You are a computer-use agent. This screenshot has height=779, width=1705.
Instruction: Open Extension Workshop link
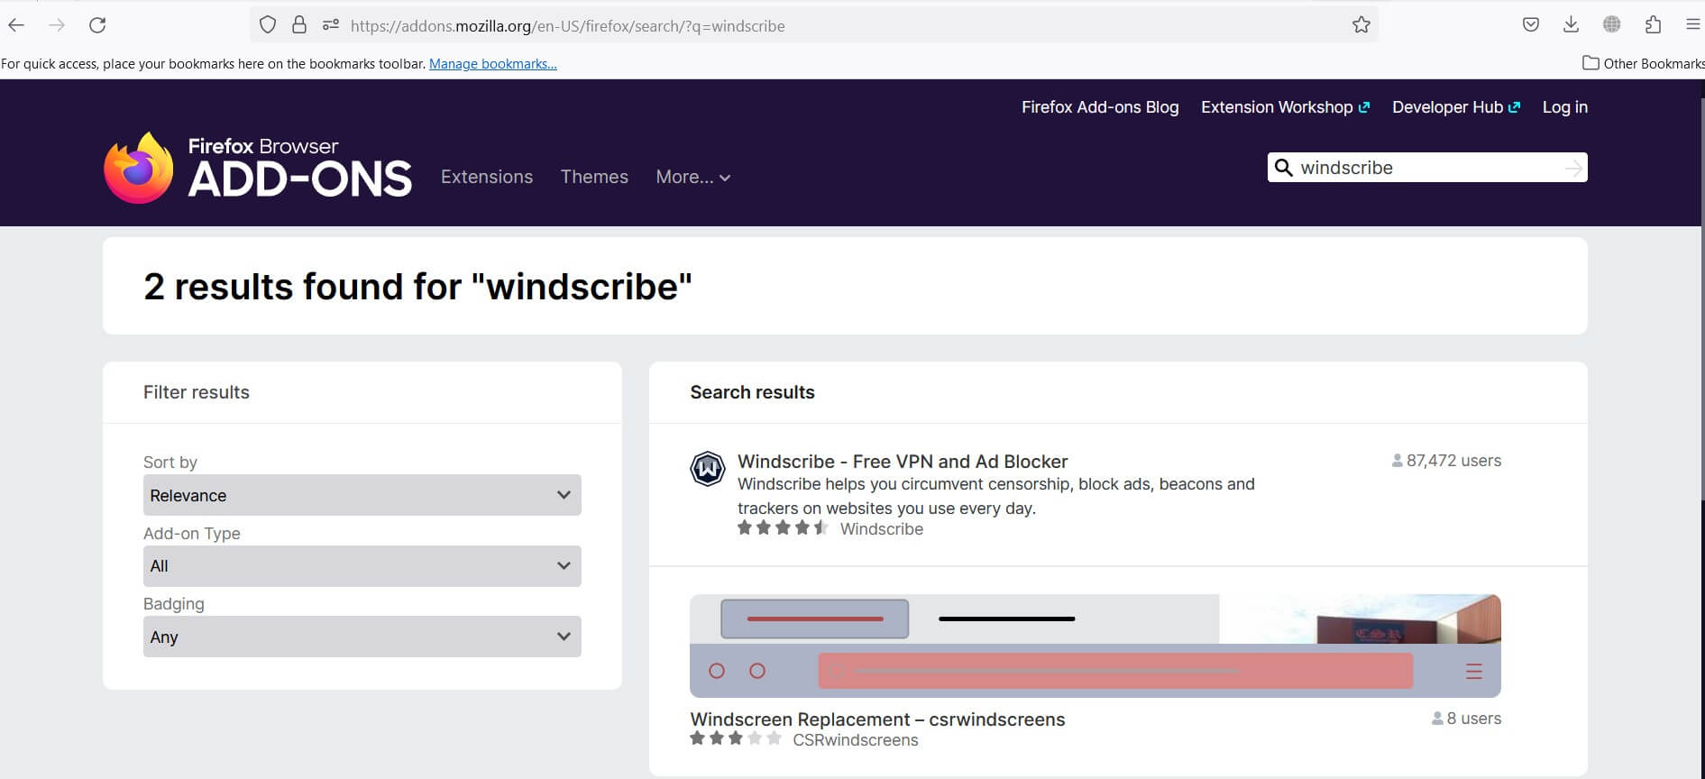[1285, 107]
